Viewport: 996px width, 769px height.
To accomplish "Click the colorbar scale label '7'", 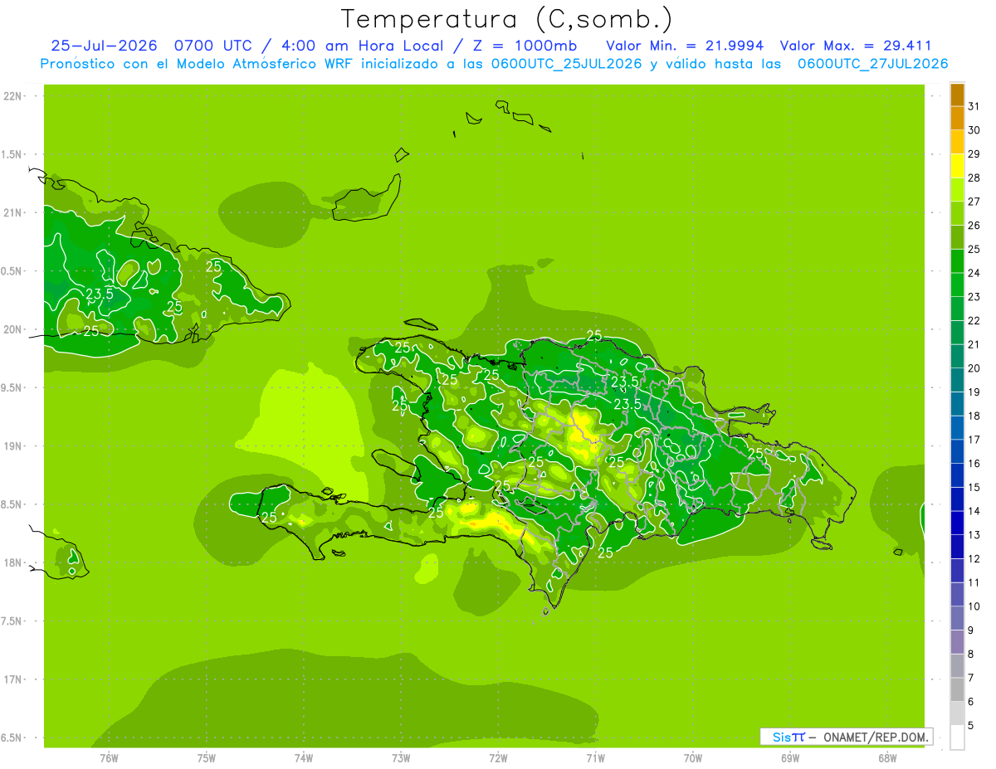I will click(x=971, y=678).
